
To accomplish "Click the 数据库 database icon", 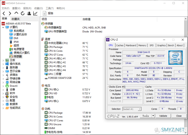I will click(x=7, y=104).
